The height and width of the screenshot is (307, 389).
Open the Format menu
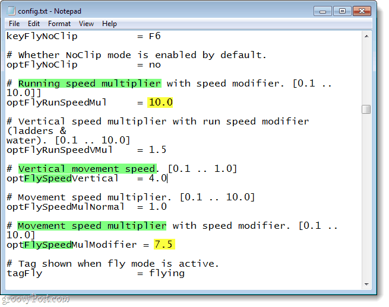59,24
